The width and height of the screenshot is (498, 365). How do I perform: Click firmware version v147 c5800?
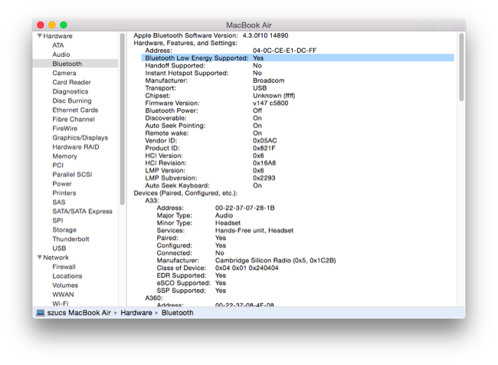tap(270, 103)
